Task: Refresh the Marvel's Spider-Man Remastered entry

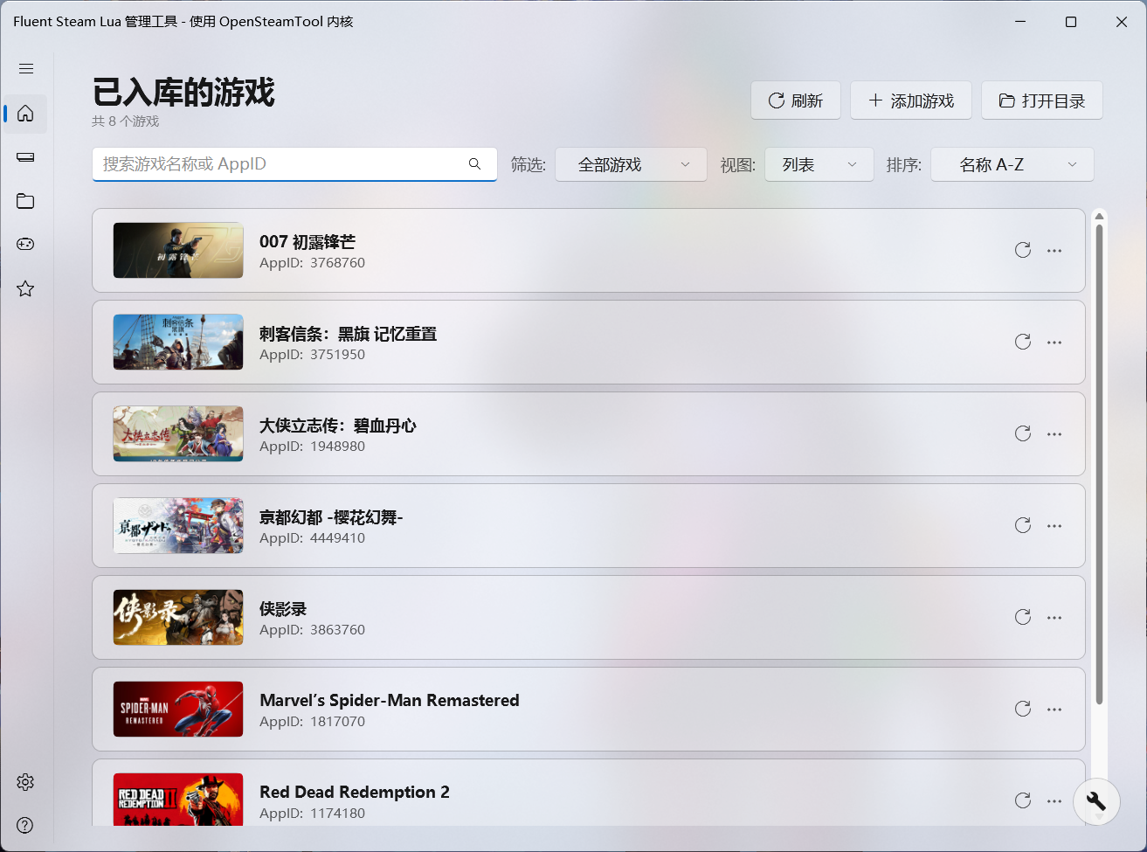Action: (1023, 709)
